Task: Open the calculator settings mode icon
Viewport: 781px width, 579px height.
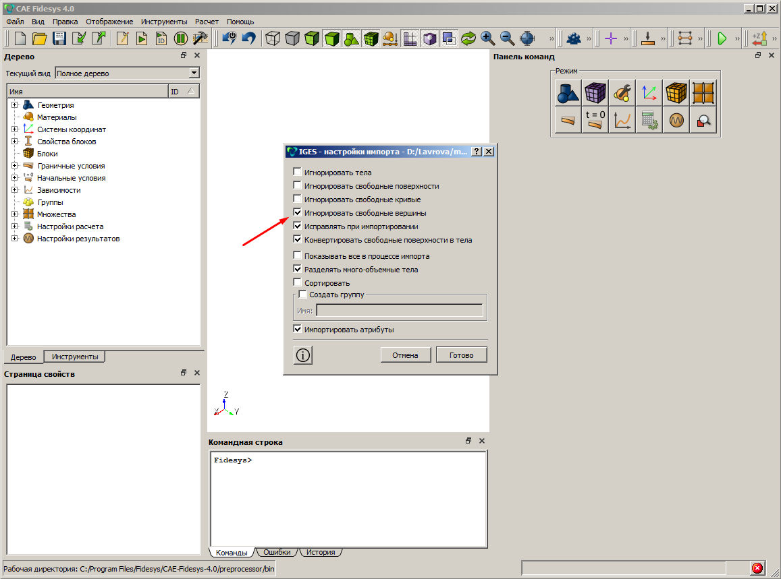Action: [x=649, y=120]
